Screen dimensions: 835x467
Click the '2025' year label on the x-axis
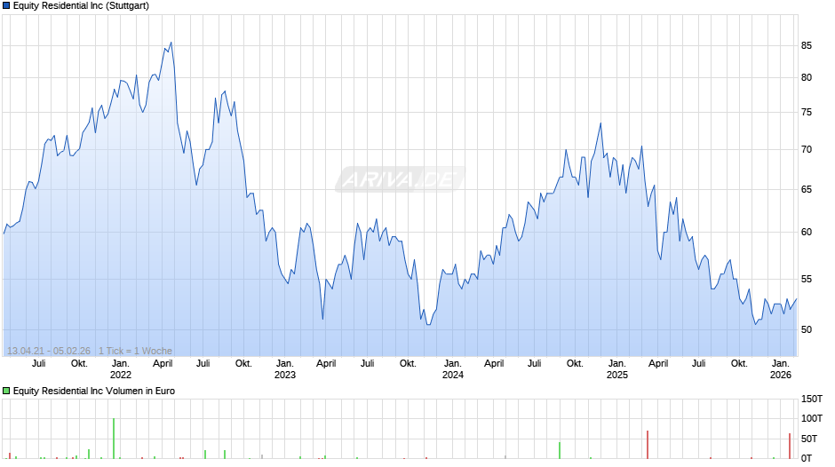[x=617, y=375]
